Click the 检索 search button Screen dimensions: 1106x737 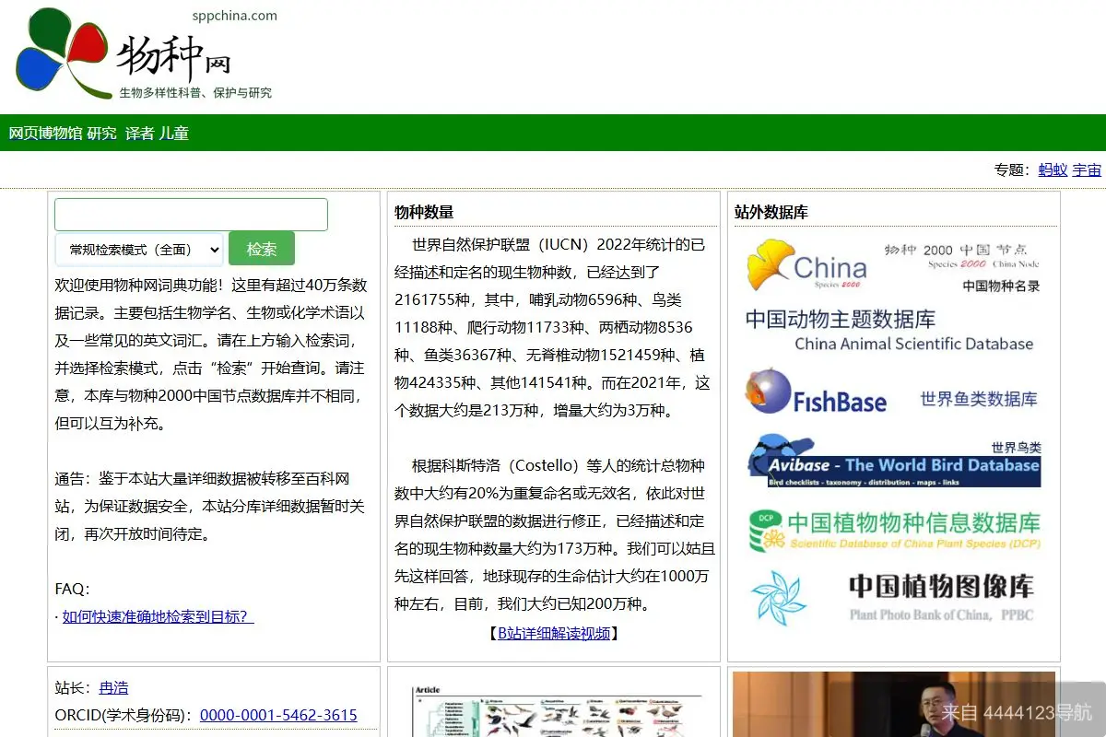(x=261, y=248)
